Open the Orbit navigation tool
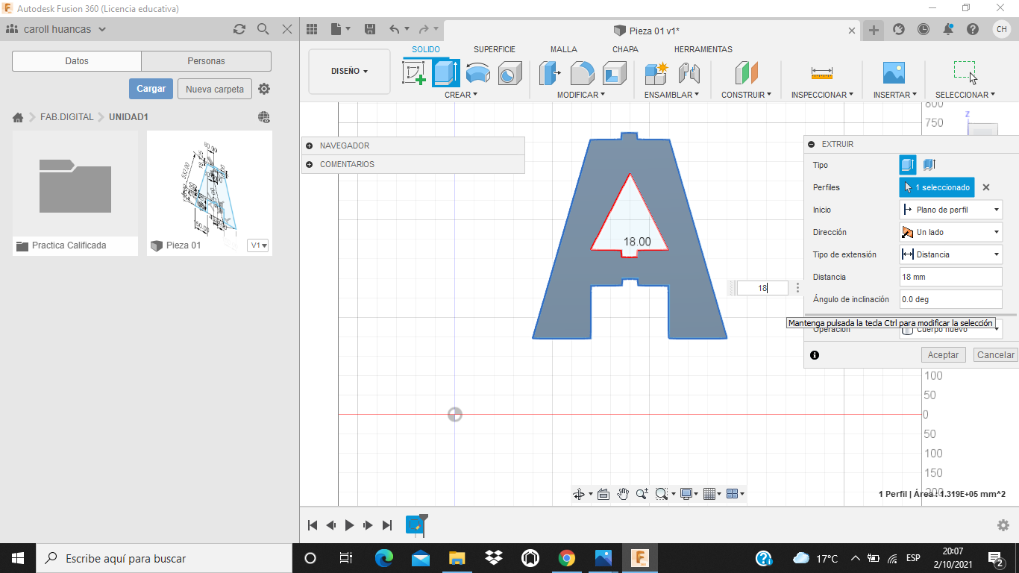This screenshot has width=1019, height=573. 578,494
